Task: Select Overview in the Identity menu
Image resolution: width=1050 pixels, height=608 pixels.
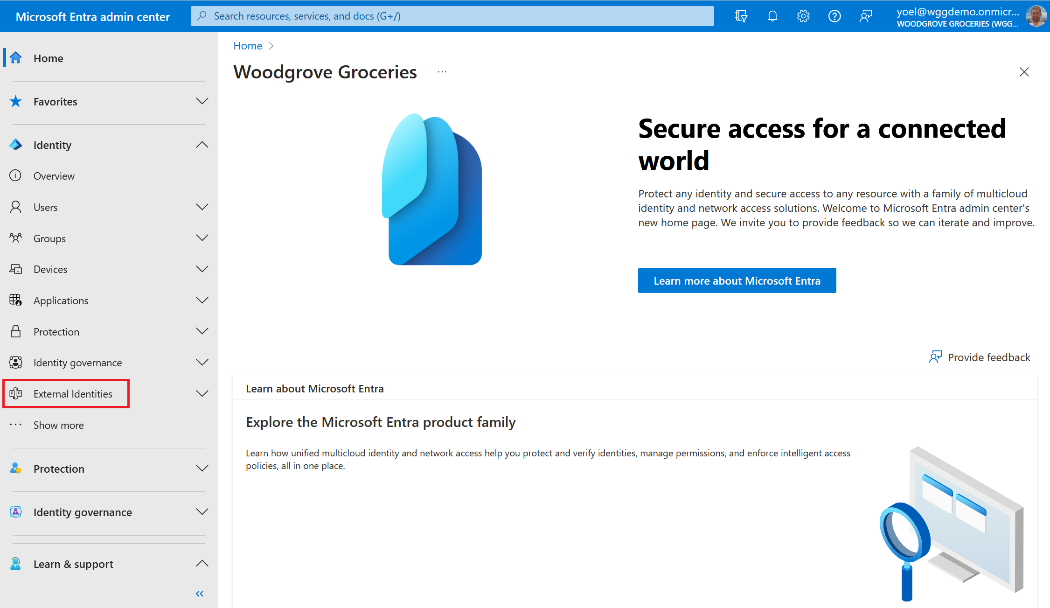Action: tap(54, 176)
